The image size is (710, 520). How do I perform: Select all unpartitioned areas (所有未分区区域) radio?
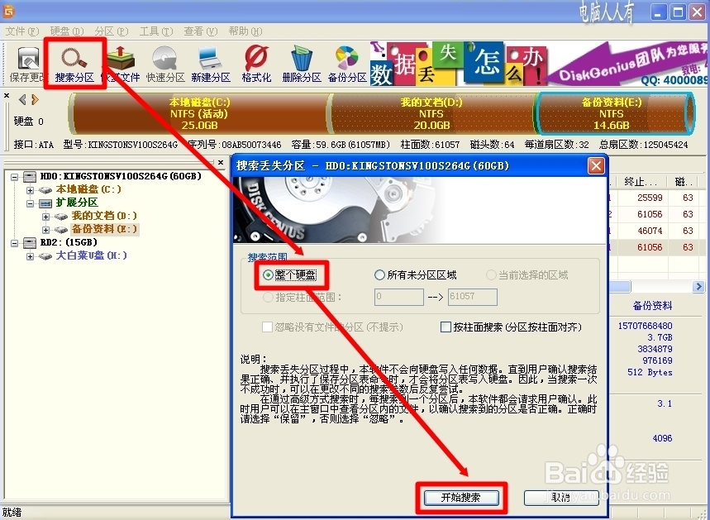click(379, 275)
